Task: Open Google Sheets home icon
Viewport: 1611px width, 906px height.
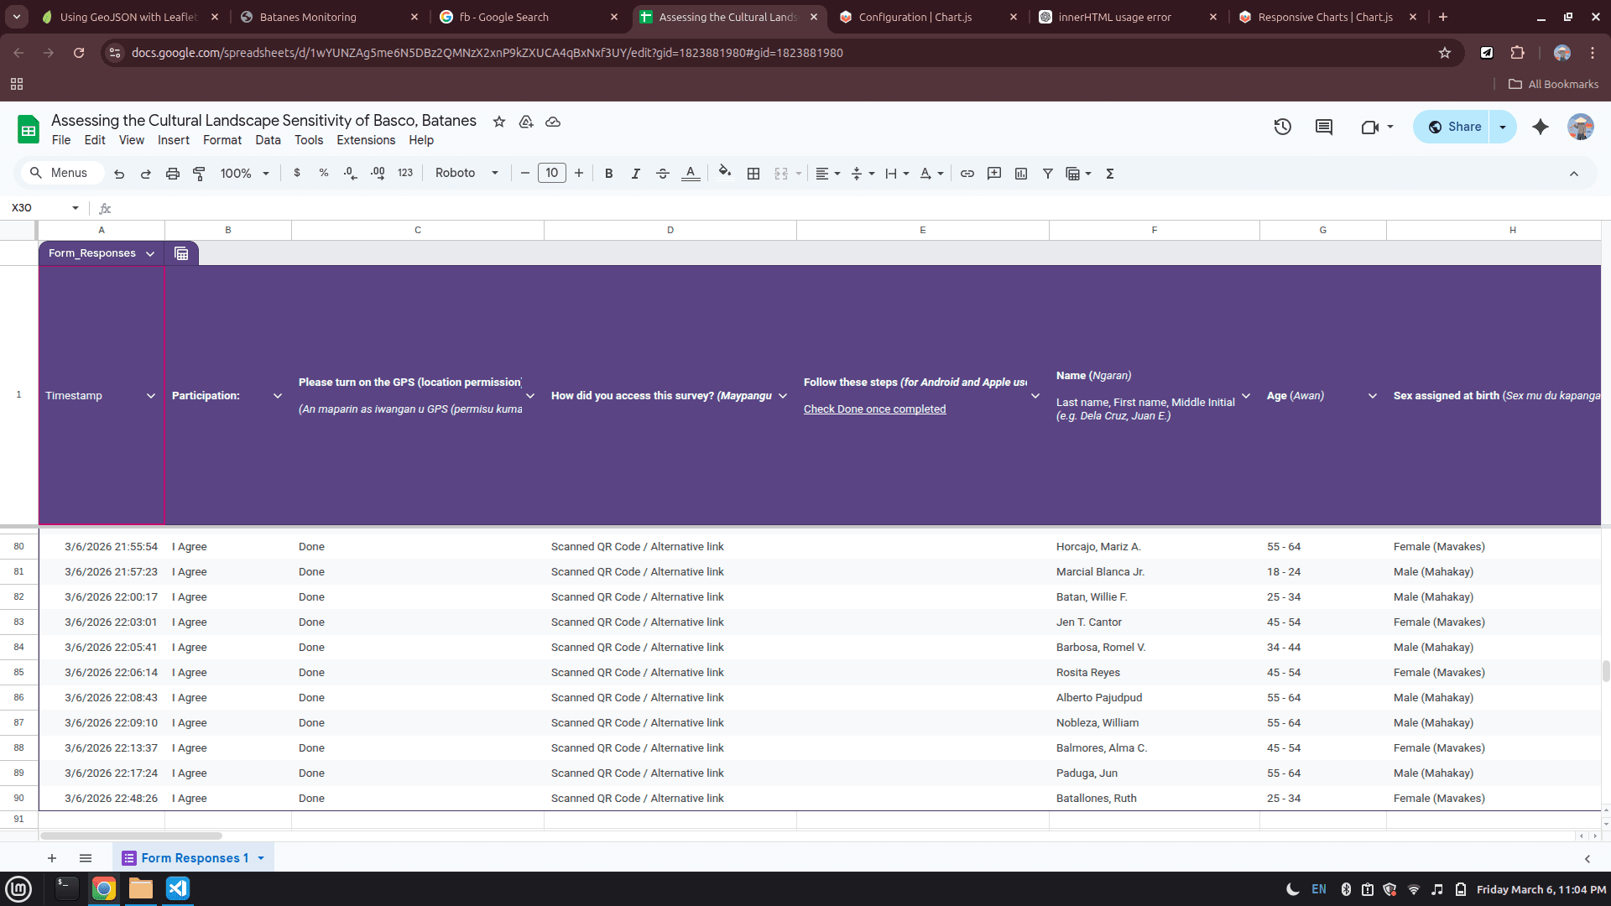Action: pyautogui.click(x=29, y=130)
